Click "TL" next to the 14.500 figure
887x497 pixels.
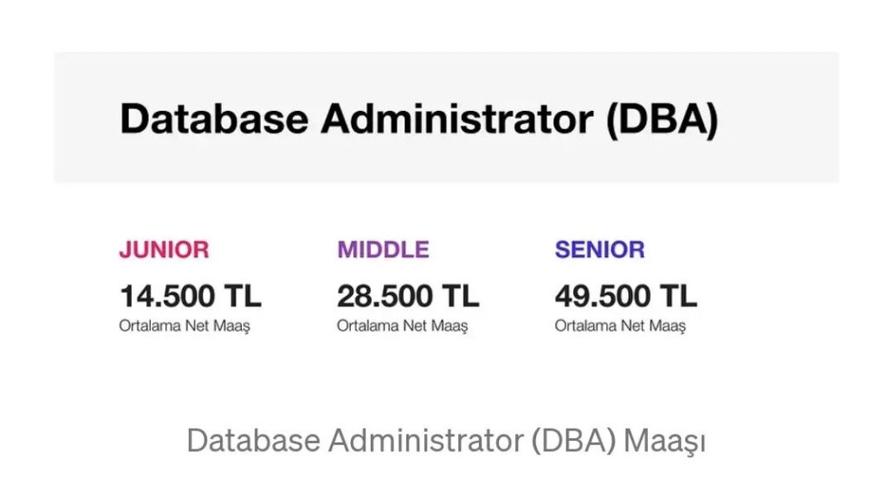(243, 296)
